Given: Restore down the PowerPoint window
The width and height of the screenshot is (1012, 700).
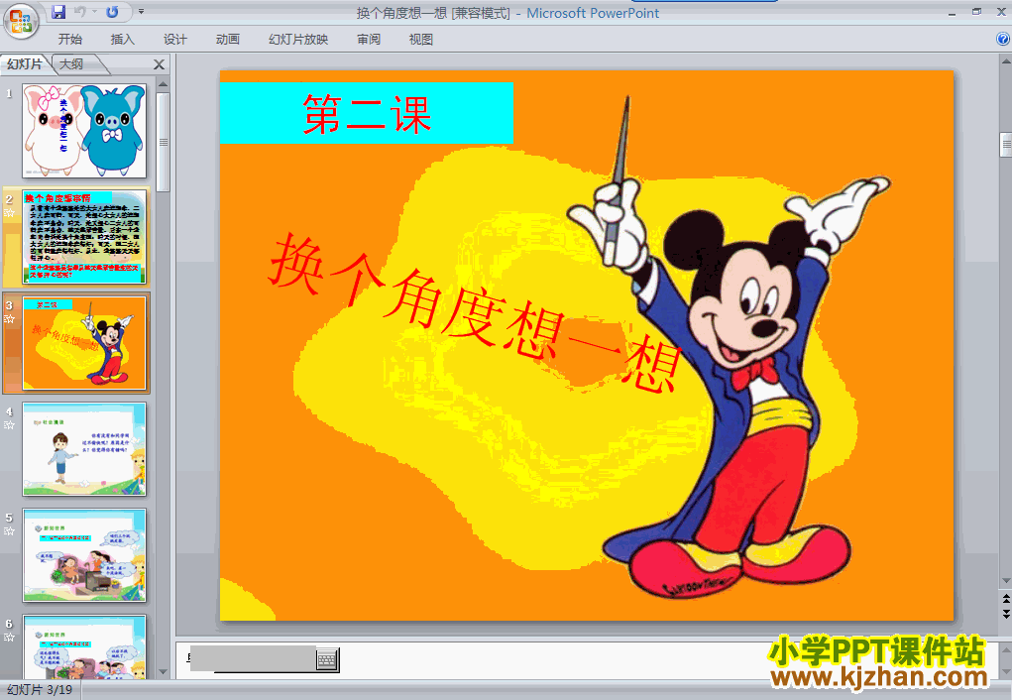Looking at the screenshot, I should click(976, 12).
